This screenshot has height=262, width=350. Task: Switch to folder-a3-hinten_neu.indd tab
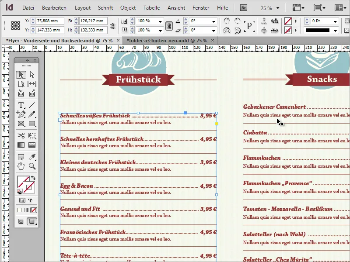coord(167,41)
